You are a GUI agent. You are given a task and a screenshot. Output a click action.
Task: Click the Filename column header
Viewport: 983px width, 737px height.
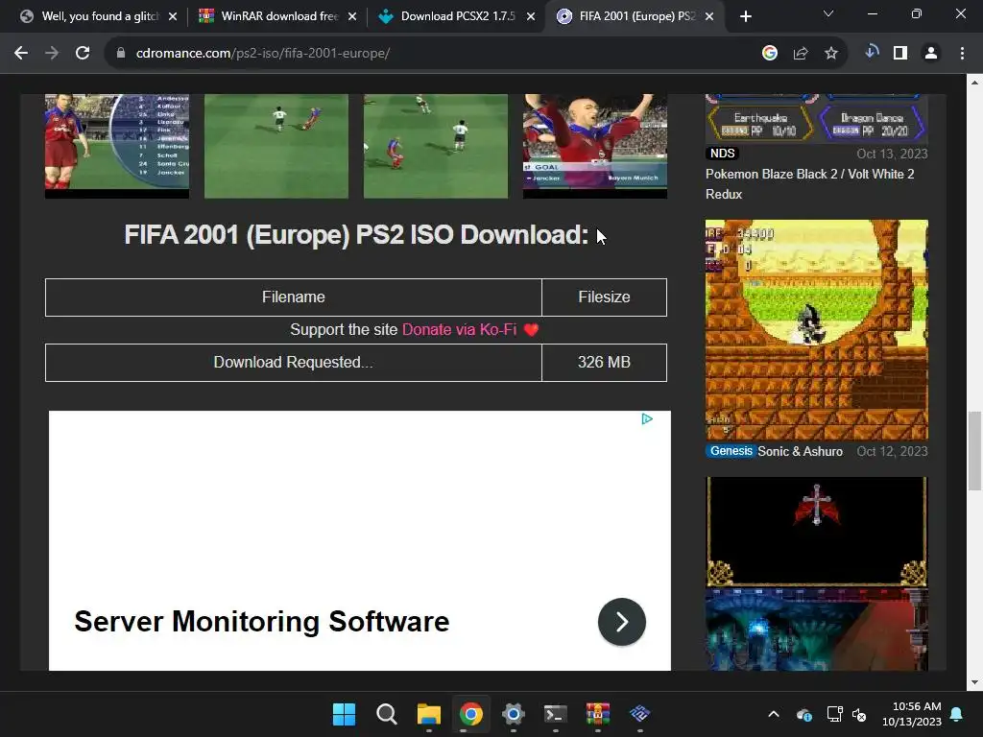(x=294, y=297)
